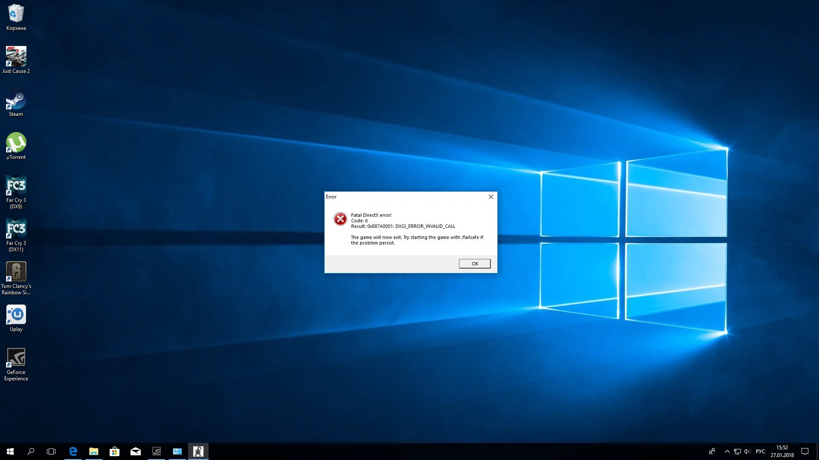This screenshot has height=460, width=819.
Task: Expand the hidden system tray icons
Action: pyautogui.click(x=727, y=451)
